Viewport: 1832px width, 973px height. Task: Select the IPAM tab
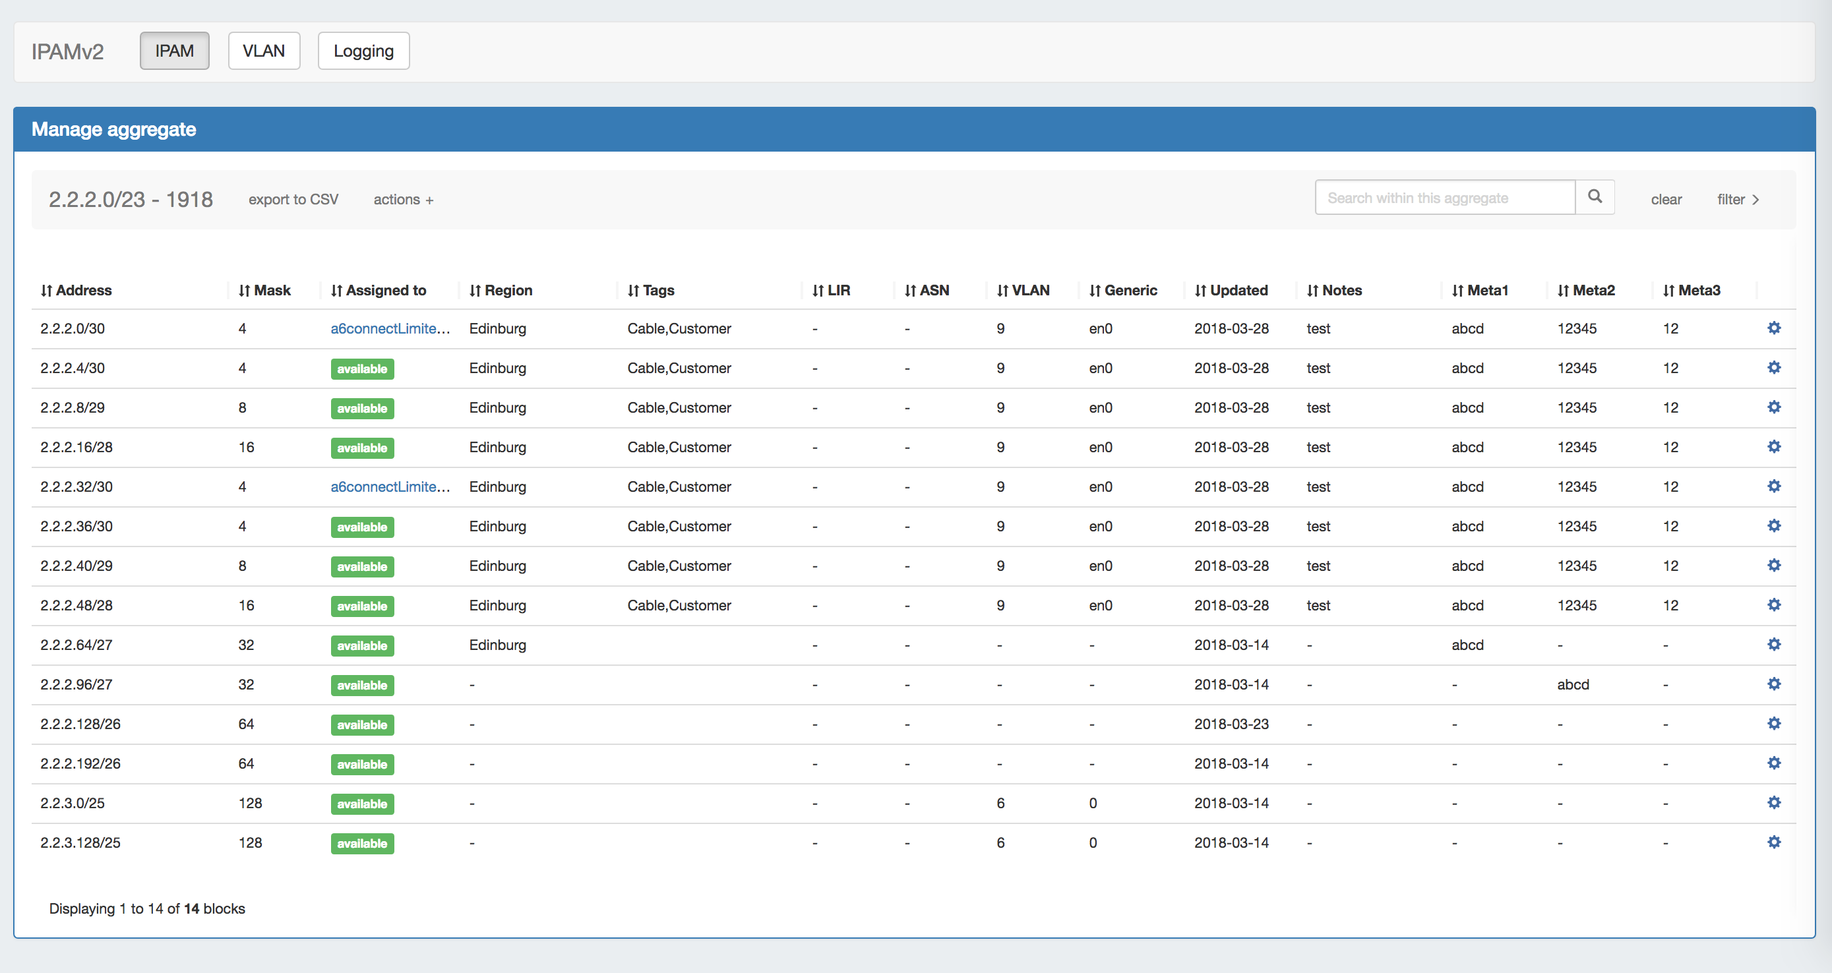click(174, 51)
